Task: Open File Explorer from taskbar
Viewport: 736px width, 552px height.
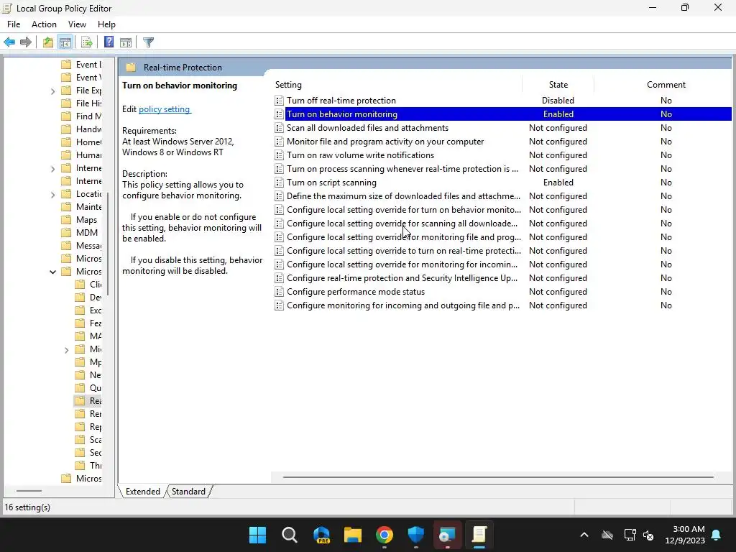Action: [x=353, y=535]
